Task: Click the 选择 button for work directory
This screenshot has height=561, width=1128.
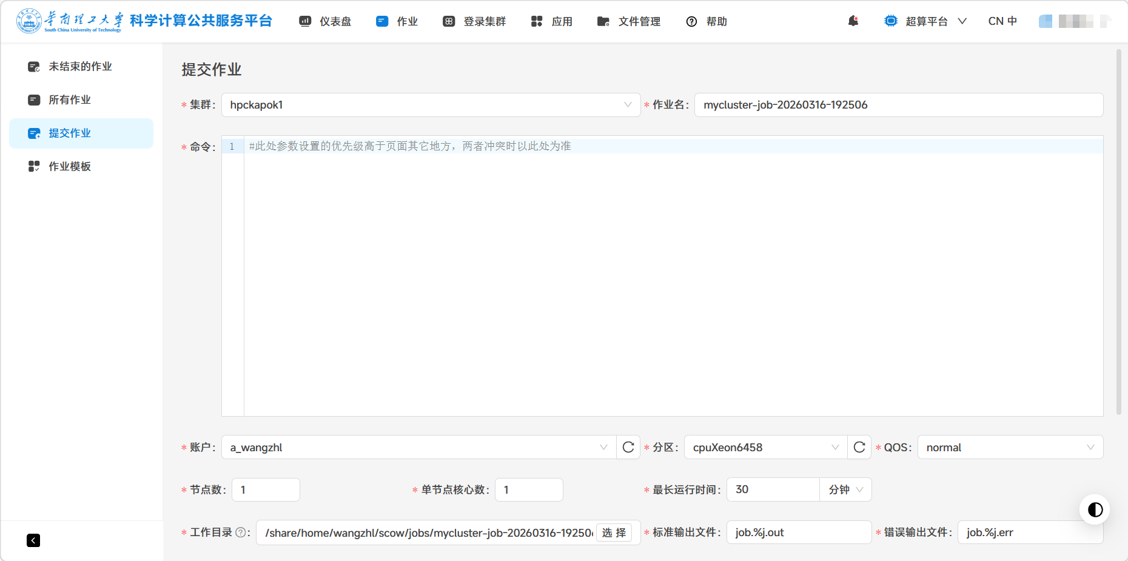Action: (614, 532)
